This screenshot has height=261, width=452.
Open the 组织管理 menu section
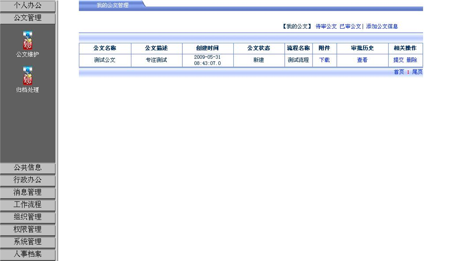(28, 217)
